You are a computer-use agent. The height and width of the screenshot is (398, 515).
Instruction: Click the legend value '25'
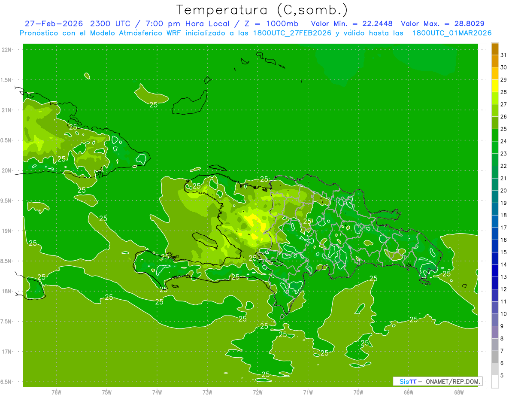(504, 129)
